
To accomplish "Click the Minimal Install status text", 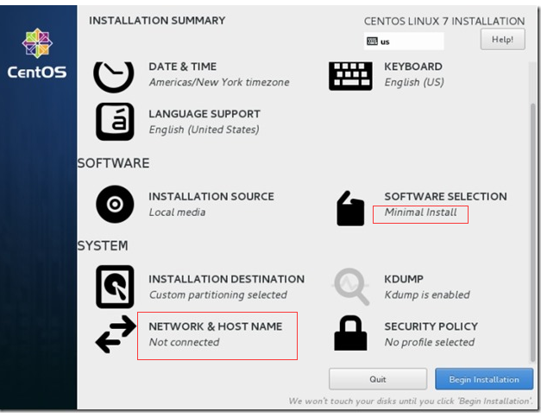I will [420, 212].
